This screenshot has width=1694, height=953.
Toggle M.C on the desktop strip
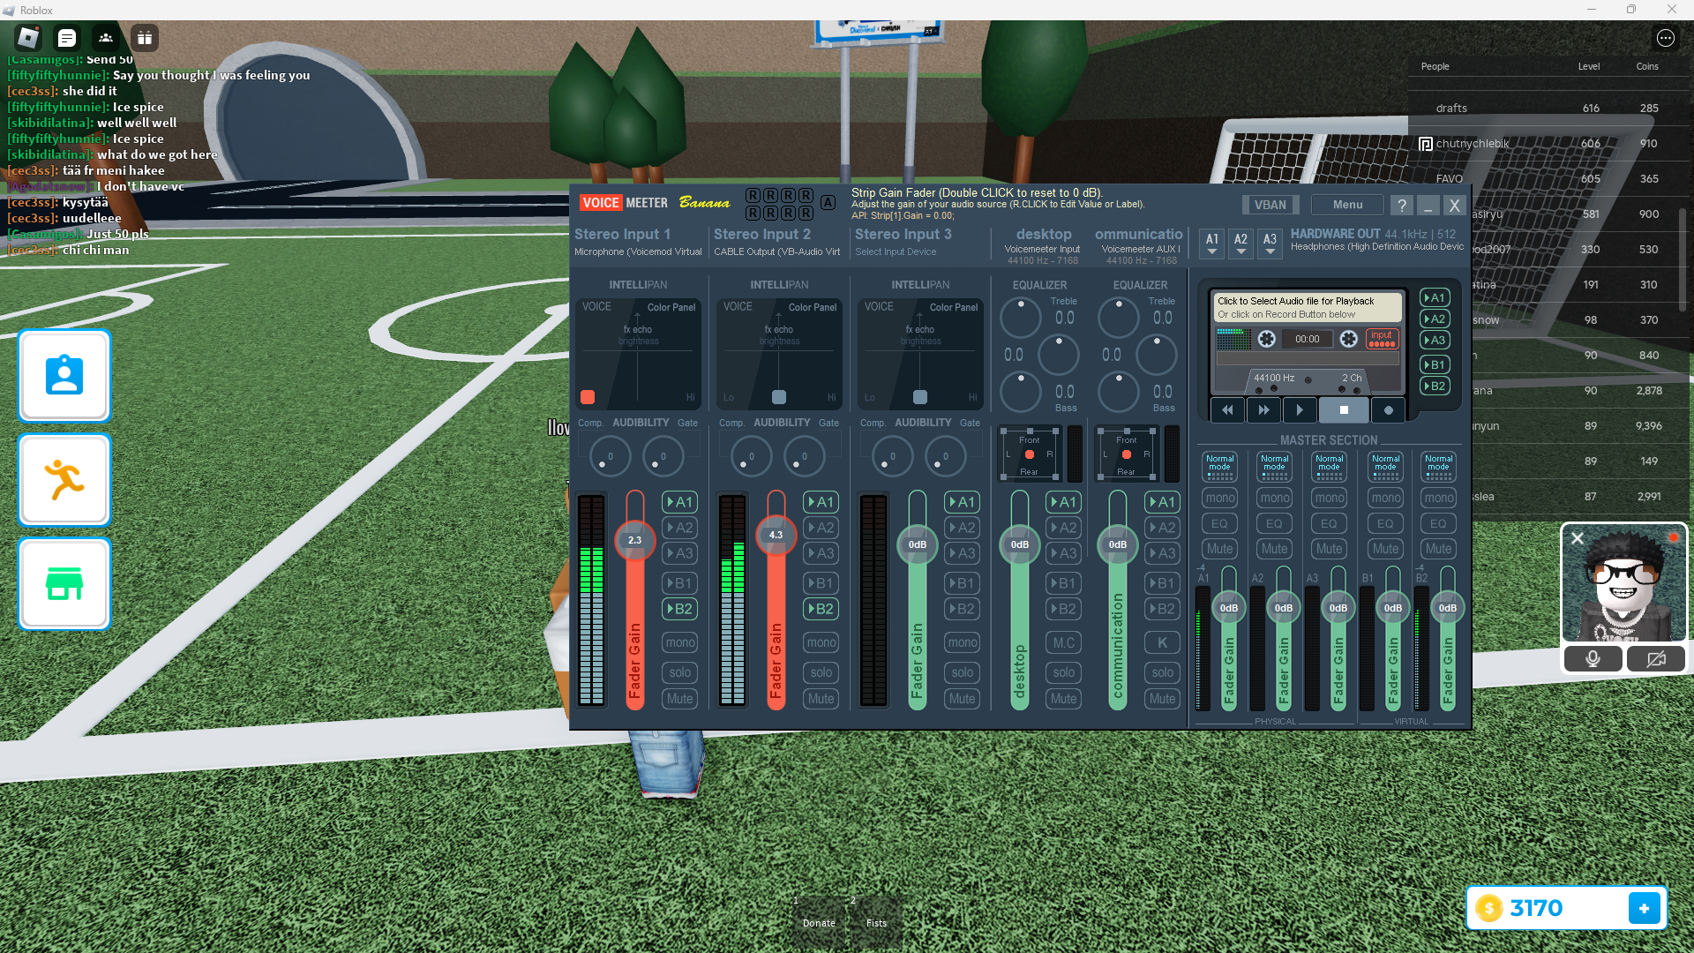[x=1063, y=642]
